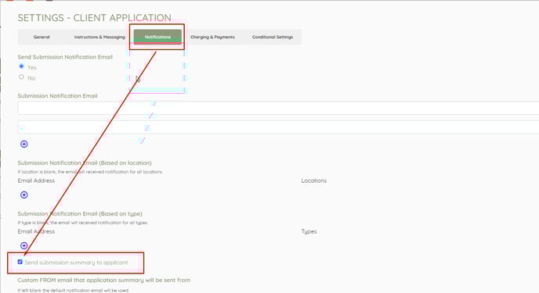Screen dimensions: 539x293
Task: Click the Send Submission Notification Email label
Action: click(x=65, y=57)
